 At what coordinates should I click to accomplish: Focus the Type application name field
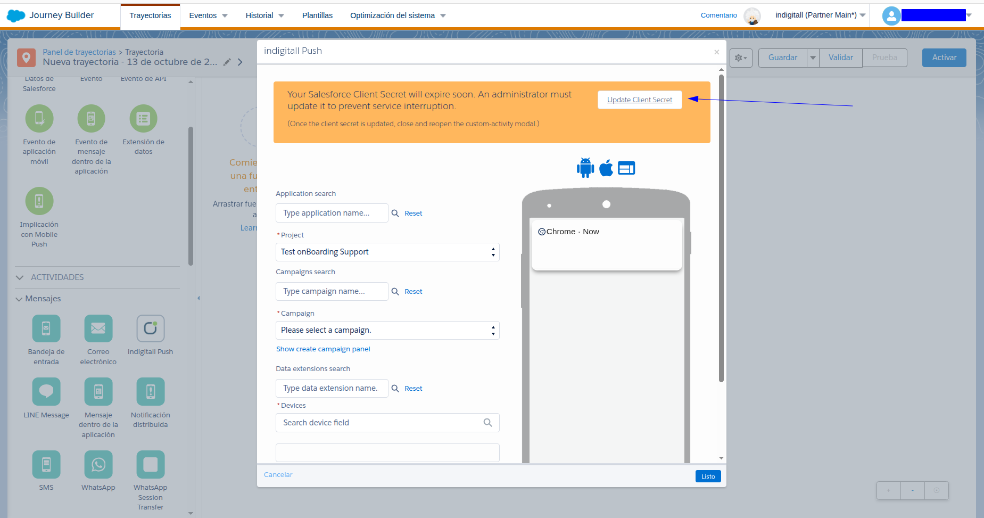tap(332, 213)
